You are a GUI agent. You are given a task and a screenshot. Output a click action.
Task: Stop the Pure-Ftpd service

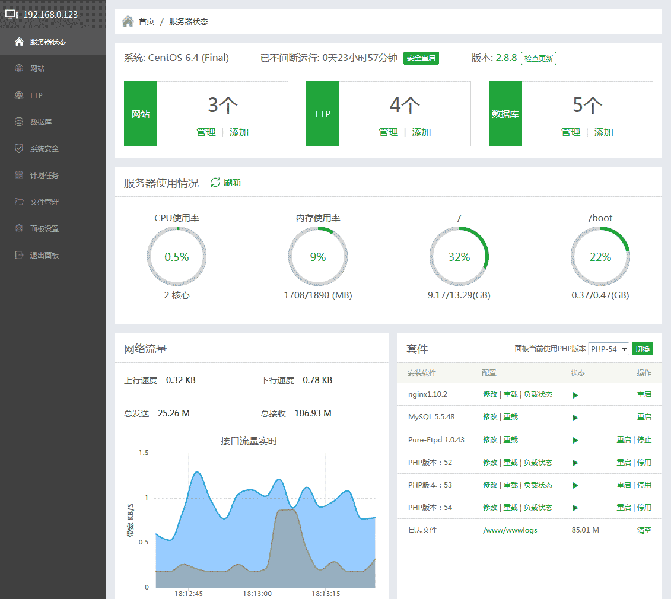tap(644, 440)
